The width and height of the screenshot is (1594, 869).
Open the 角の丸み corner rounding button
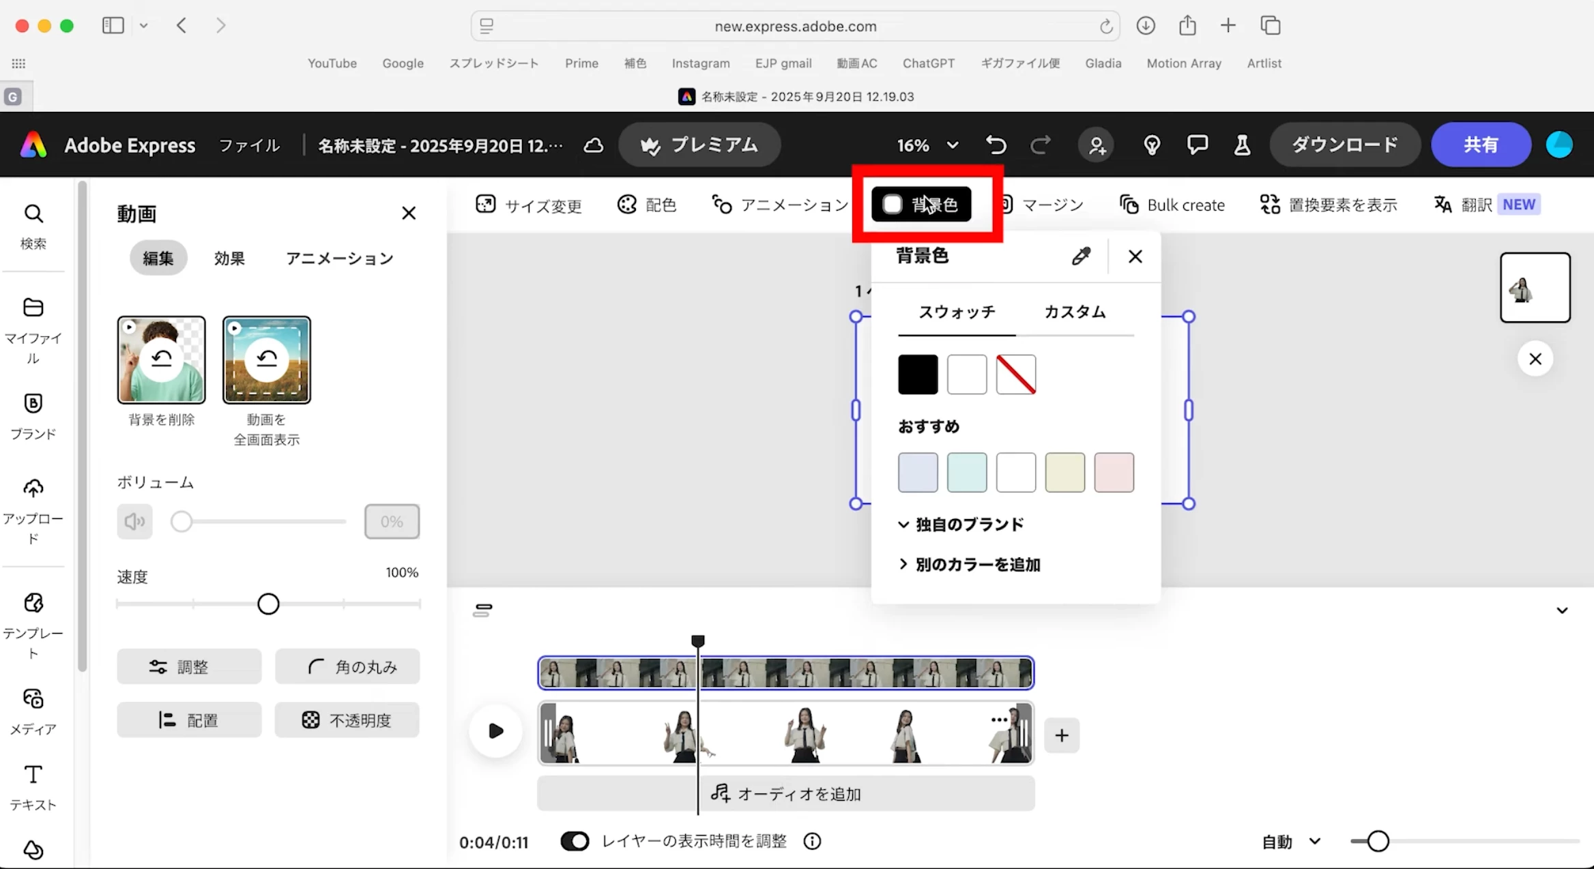click(x=347, y=666)
